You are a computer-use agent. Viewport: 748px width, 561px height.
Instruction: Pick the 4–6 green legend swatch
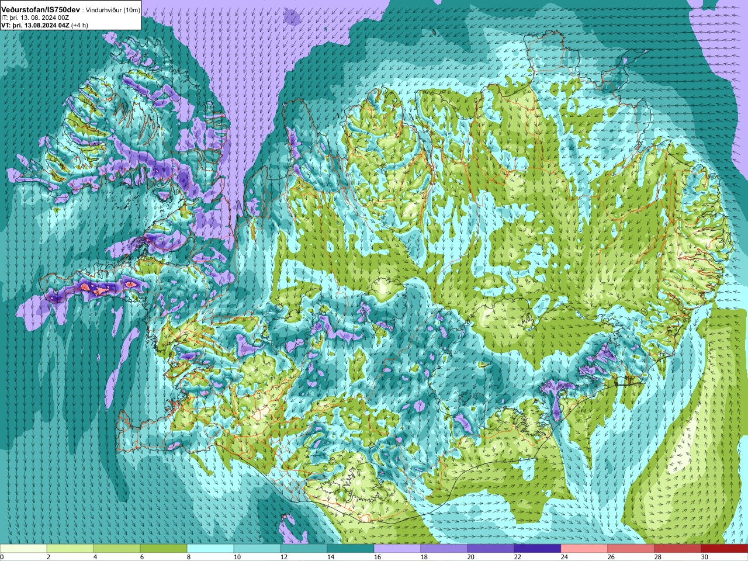pyautogui.click(x=117, y=549)
